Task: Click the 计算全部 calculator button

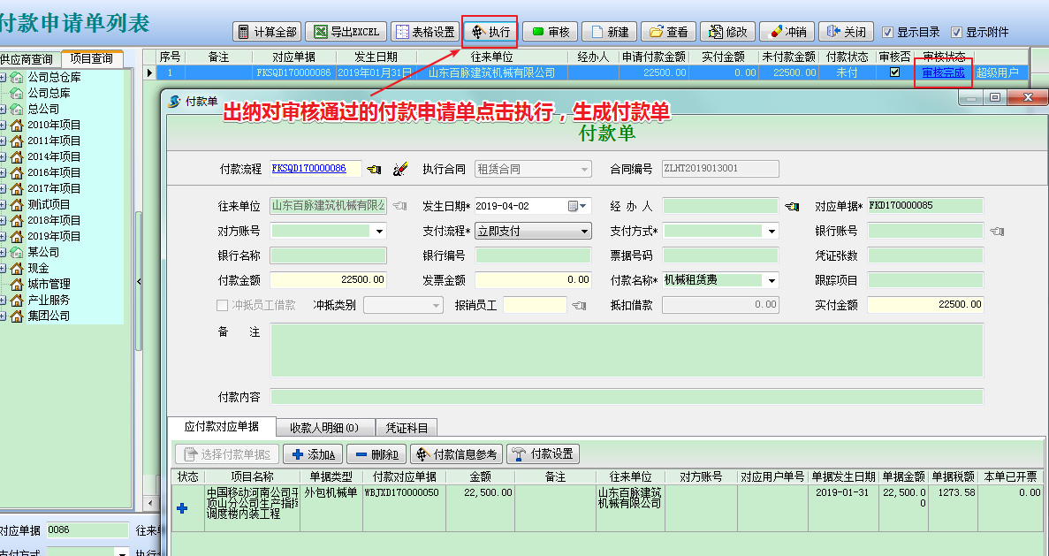Action: click(x=268, y=32)
